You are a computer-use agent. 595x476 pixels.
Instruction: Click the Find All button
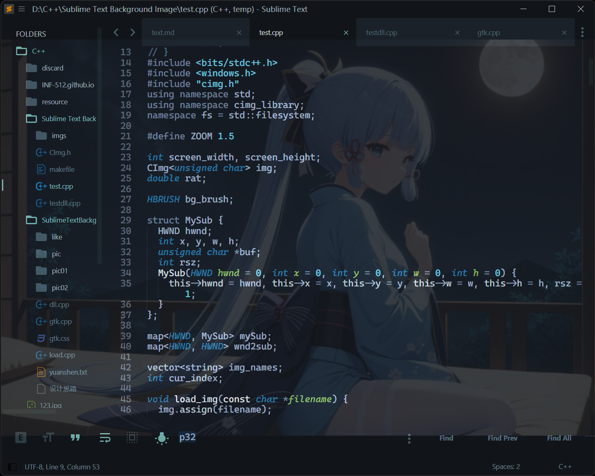pyautogui.click(x=559, y=438)
